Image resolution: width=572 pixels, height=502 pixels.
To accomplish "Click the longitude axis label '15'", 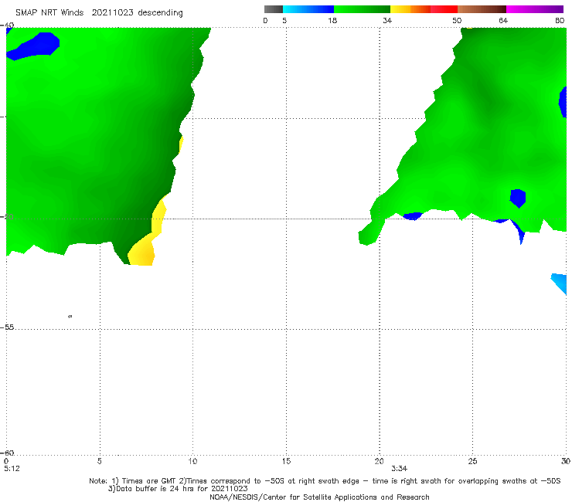I will [x=286, y=461].
